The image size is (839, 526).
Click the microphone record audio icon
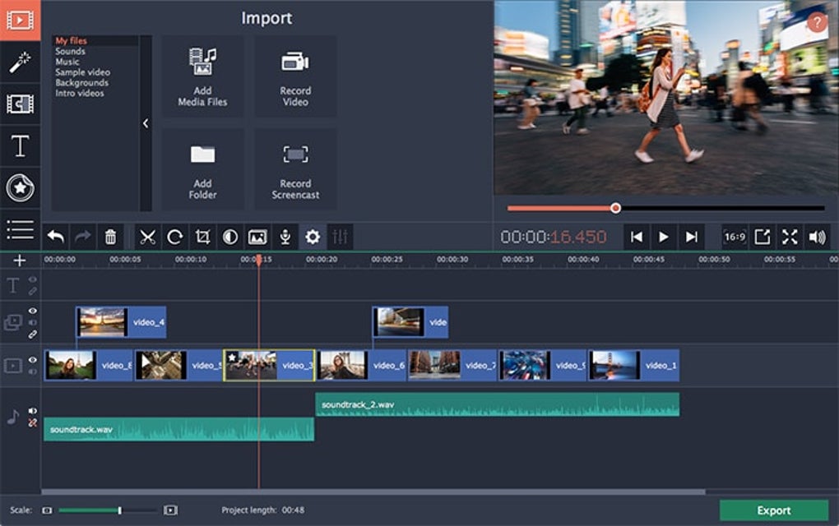[x=285, y=238]
